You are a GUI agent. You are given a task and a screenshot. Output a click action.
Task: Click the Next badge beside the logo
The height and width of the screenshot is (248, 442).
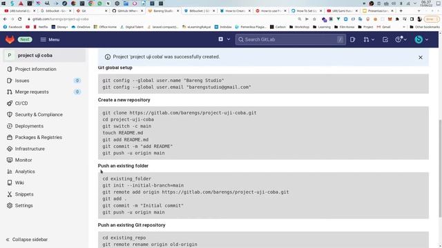tap(25, 40)
